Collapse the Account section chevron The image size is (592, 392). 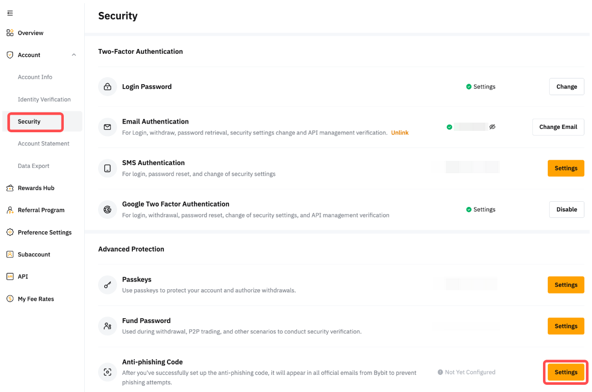tap(74, 55)
